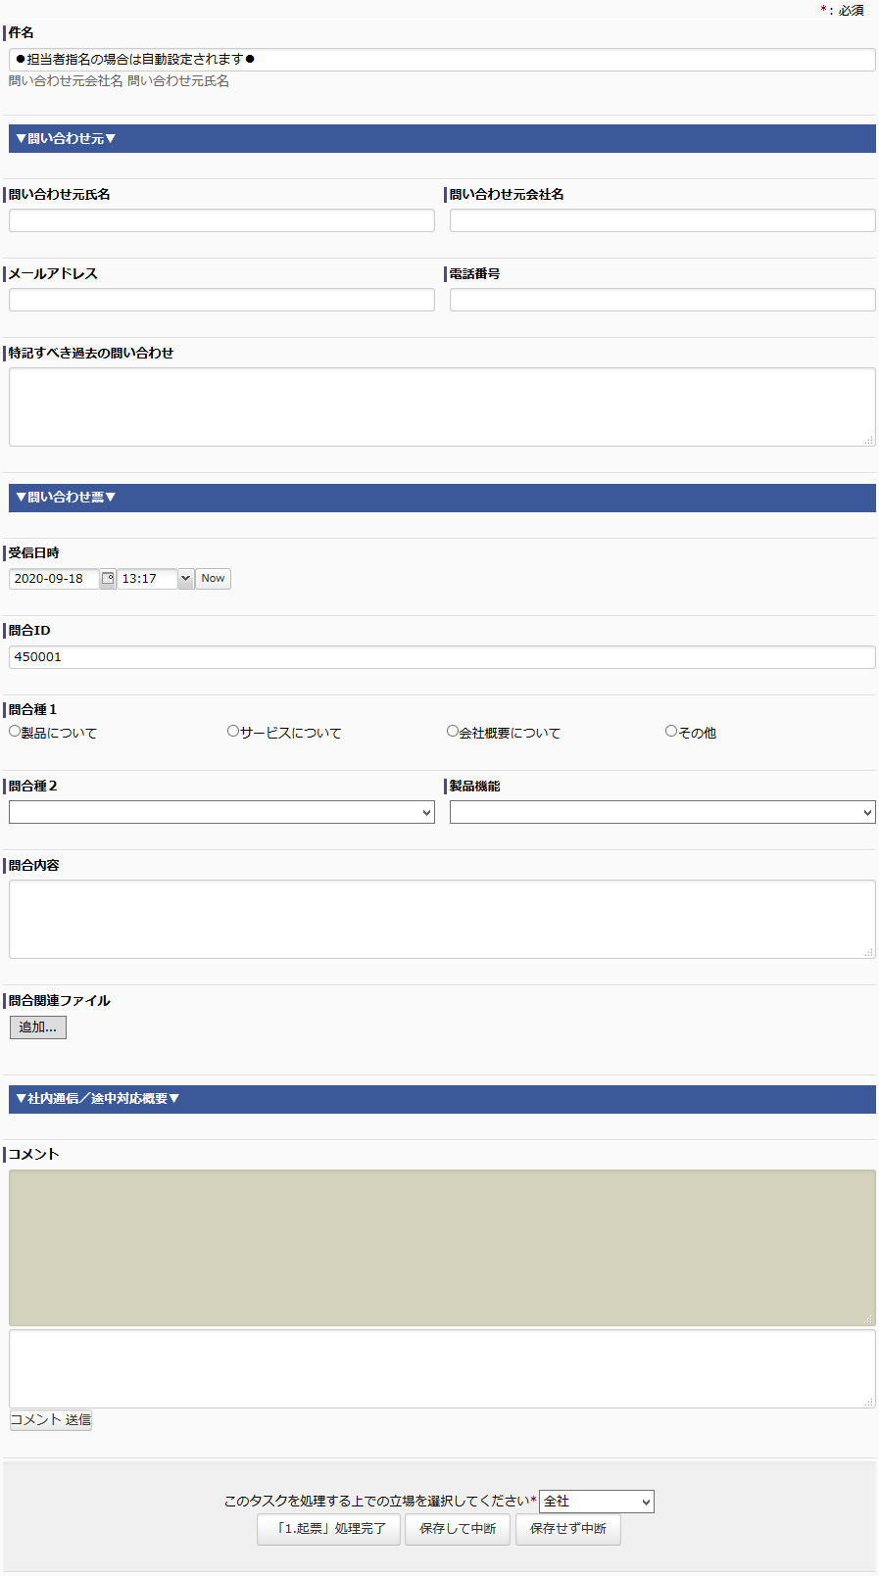The image size is (879, 1576).
Task: Open the 立場 dropdown showing 全社
Action: click(596, 1502)
